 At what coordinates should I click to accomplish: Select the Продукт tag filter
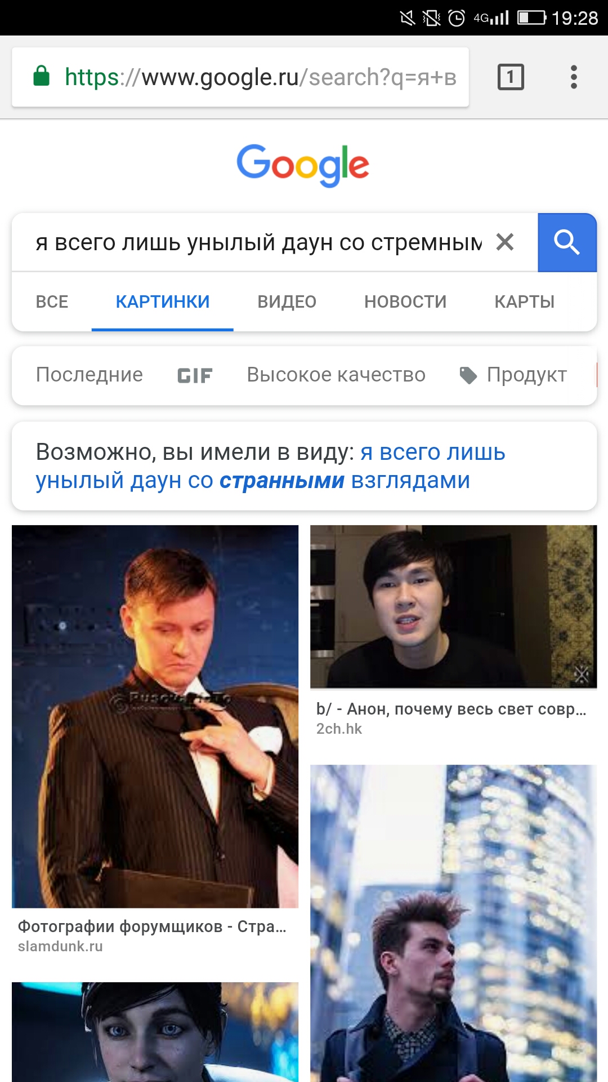(513, 375)
